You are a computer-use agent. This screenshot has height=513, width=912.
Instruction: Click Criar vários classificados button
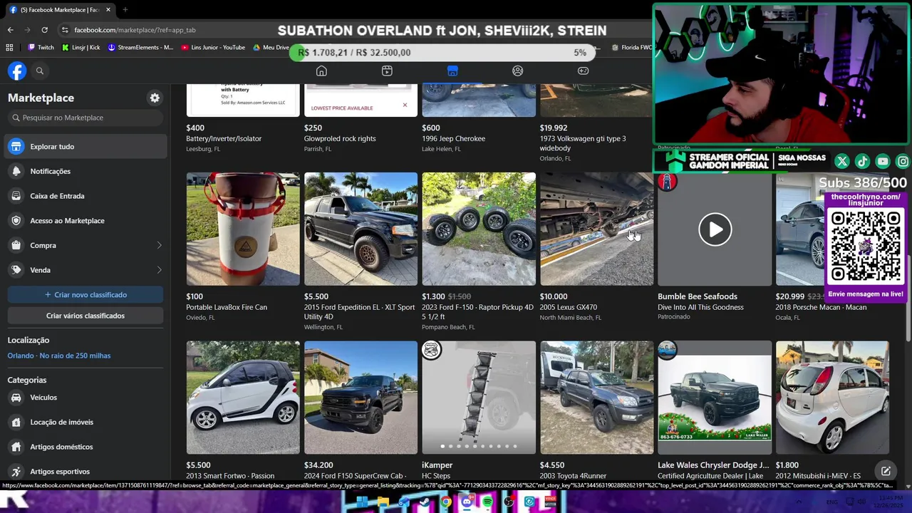coord(85,316)
